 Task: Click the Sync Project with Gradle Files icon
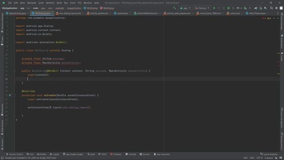pos(256,8)
